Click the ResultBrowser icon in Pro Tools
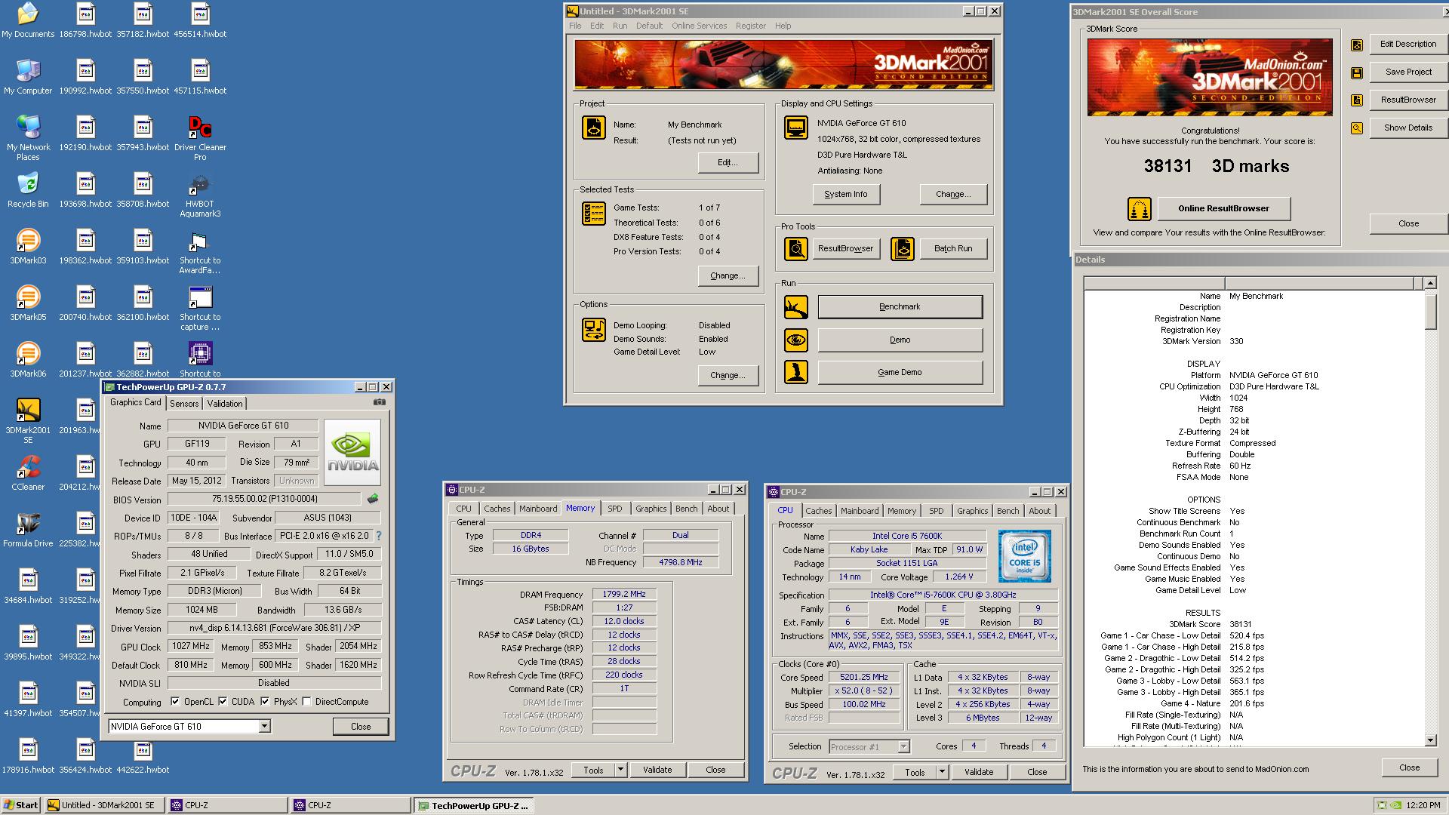Image resolution: width=1449 pixels, height=815 pixels. tap(796, 248)
